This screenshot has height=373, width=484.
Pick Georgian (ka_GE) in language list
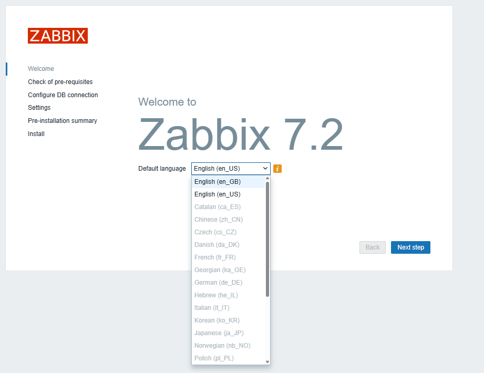point(229,270)
